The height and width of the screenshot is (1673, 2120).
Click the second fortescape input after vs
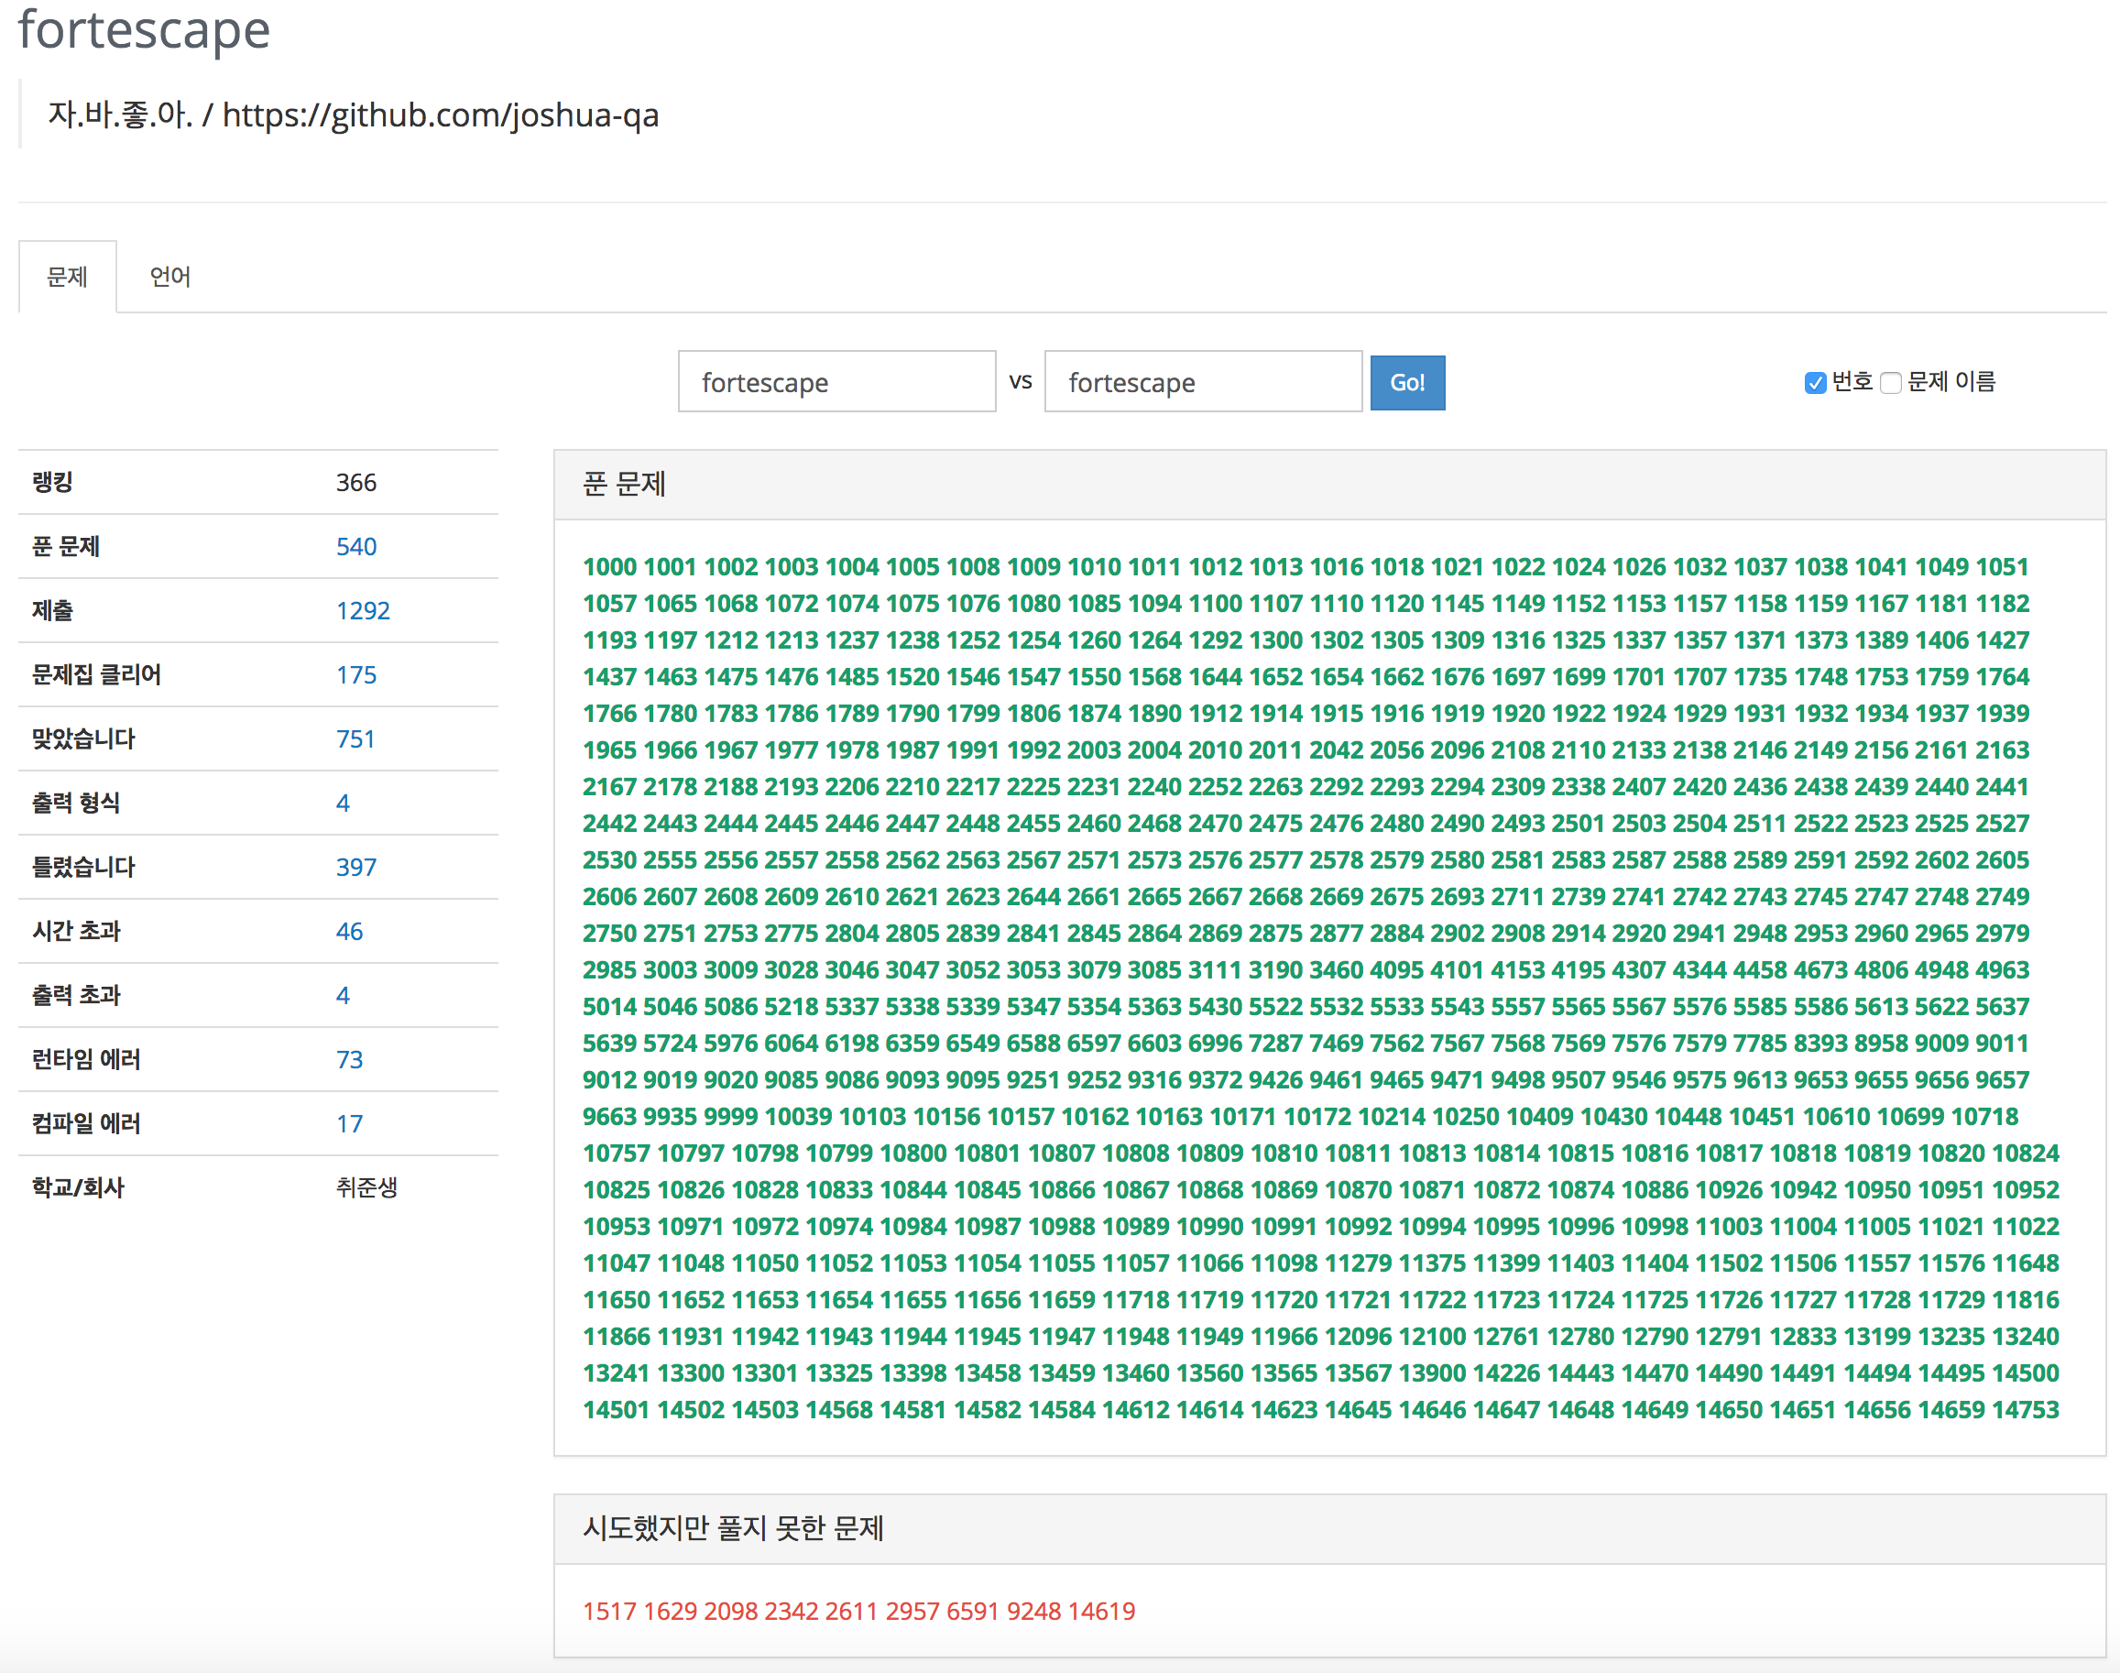1203,382
